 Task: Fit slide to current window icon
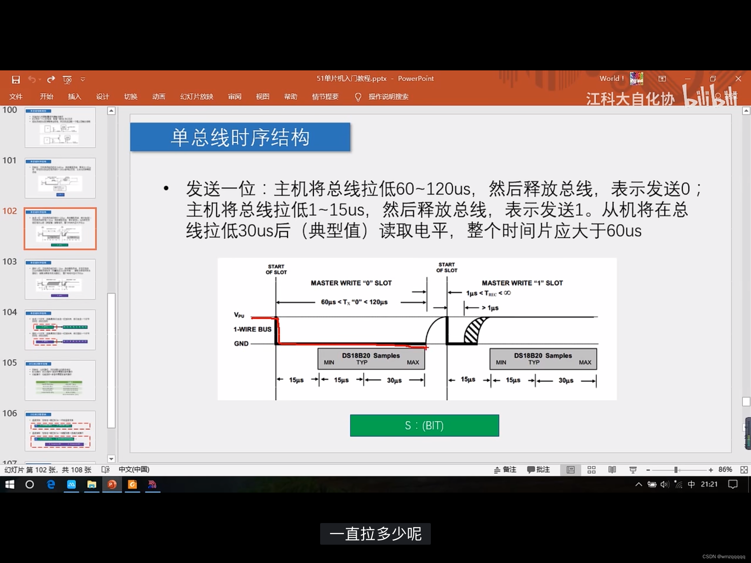point(744,470)
